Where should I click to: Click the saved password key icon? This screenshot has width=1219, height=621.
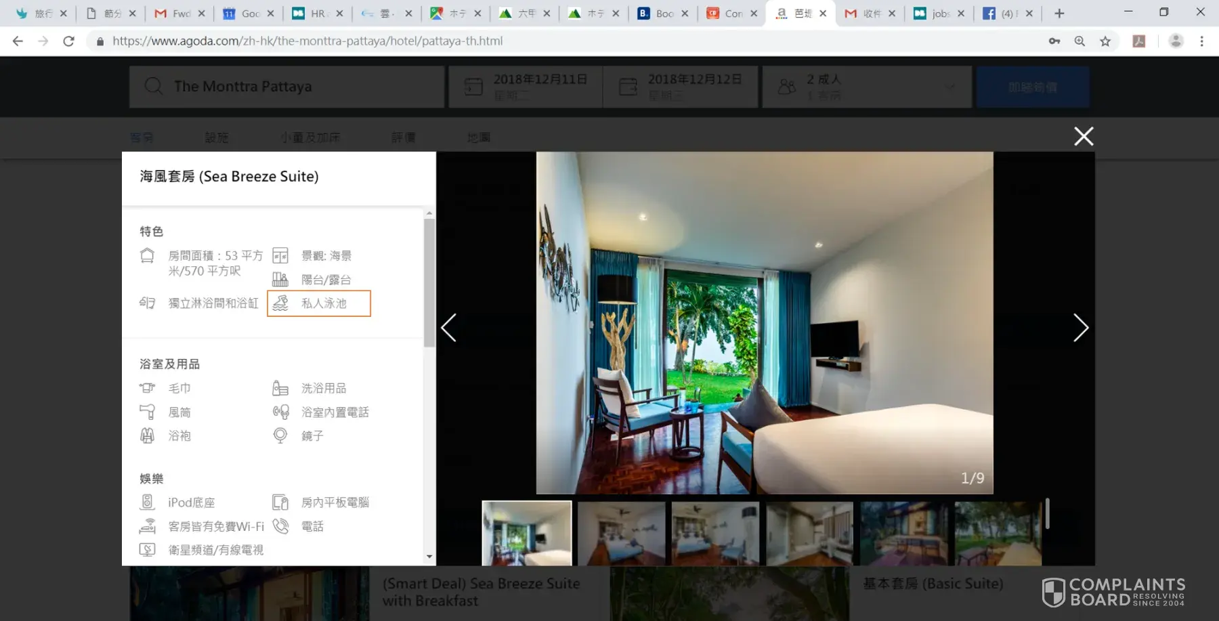pyautogui.click(x=1054, y=41)
